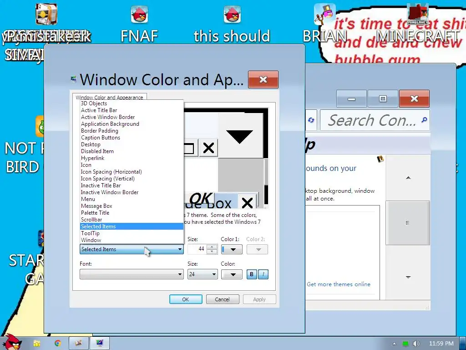Viewport: 466px width, 350px height.
Task: Click highlighted Selected Items list entry
Action: tap(132, 226)
